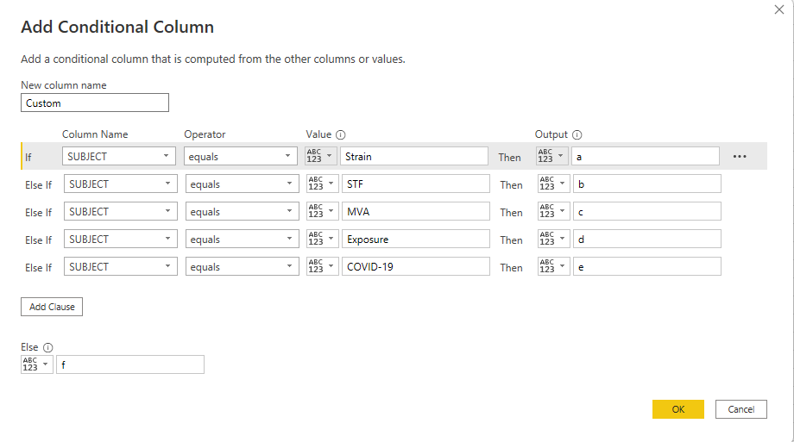Click the Value field containing MVA
Viewport: 794px width, 442px height.
point(416,211)
